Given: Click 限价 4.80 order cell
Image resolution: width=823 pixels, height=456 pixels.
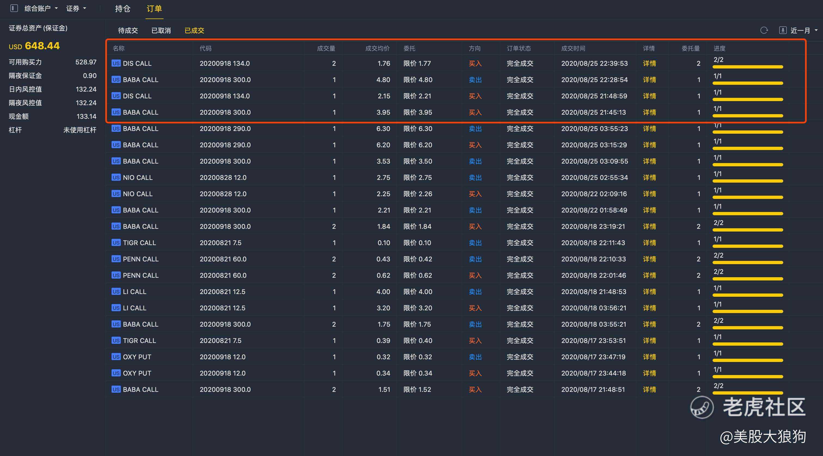Looking at the screenshot, I should point(418,80).
